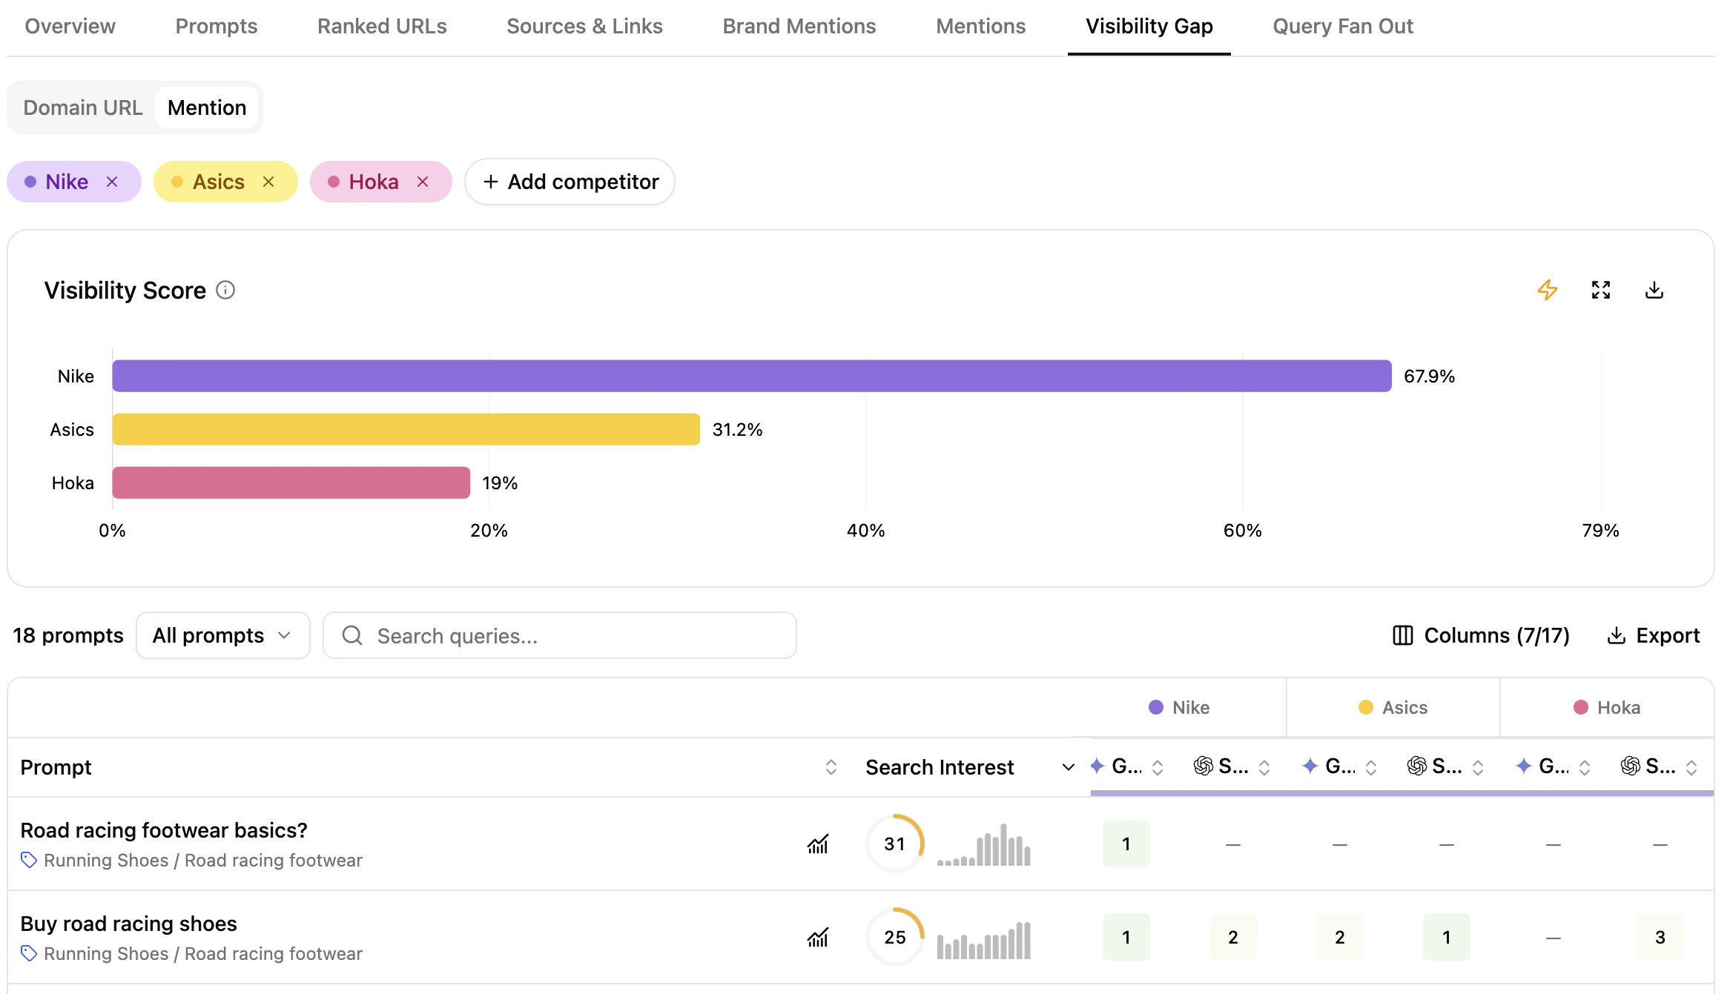This screenshot has width=1733, height=994.
Task: Remove the Nike competitor chip
Action: pyautogui.click(x=112, y=182)
